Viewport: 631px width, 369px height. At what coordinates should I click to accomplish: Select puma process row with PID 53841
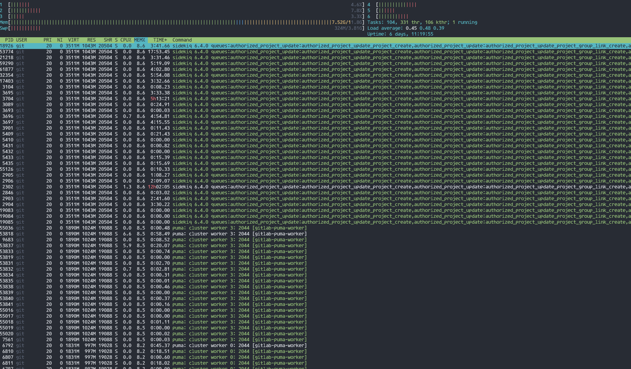click(x=315, y=304)
